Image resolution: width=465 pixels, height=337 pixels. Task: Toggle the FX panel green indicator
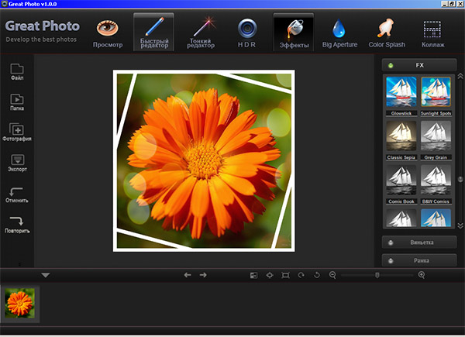[x=391, y=66]
